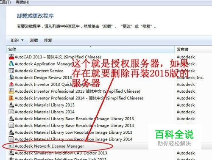Click the Low Resolution Image Library 2013 icon

[11, 132]
